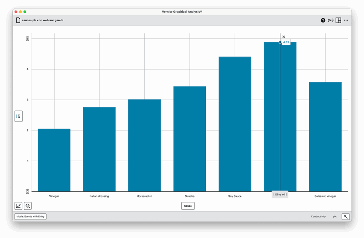Select the Balsamic vinegar bar
Image resolution: width=364 pixels, height=238 pixels.
point(325,137)
